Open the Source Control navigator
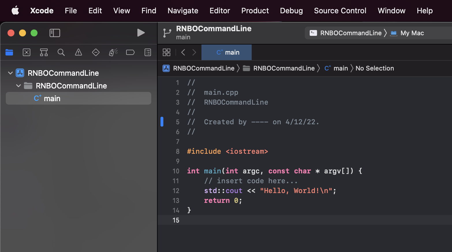This screenshot has height=252, width=452. [x=27, y=52]
